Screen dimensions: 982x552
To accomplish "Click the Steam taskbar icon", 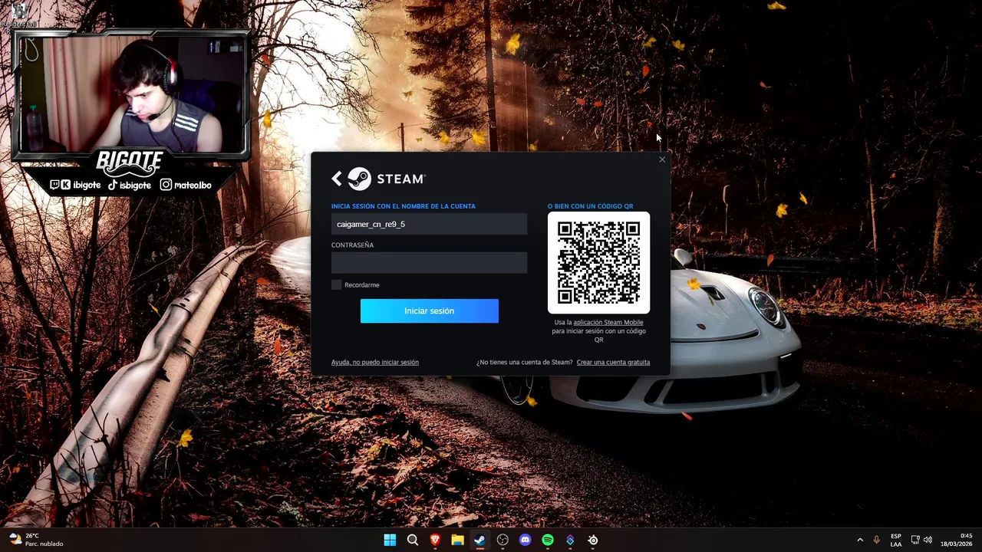I will (479, 540).
